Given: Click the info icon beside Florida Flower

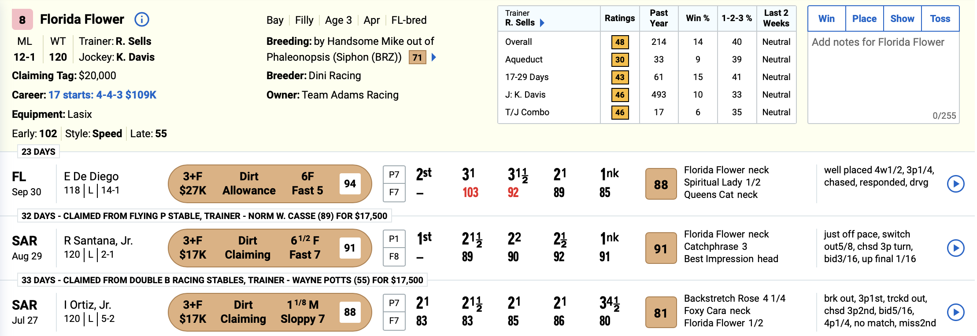Looking at the screenshot, I should click(142, 19).
